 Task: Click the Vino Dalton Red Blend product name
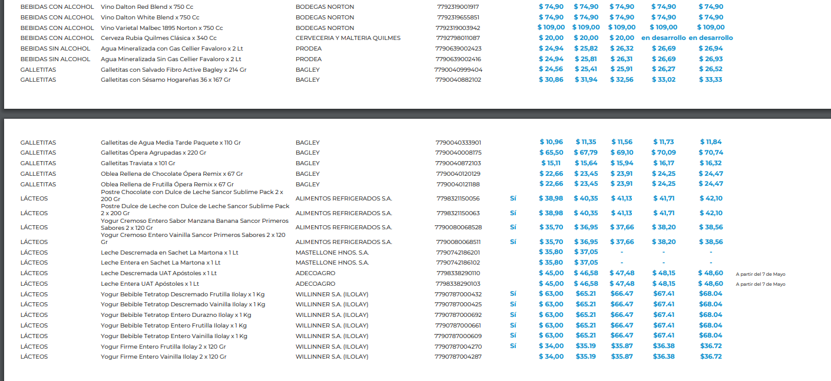click(x=147, y=6)
